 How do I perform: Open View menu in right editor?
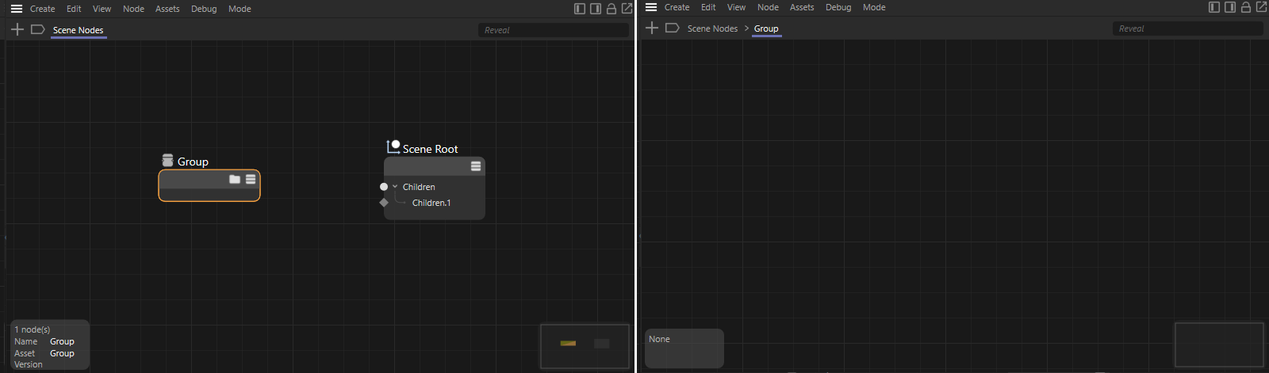pyautogui.click(x=737, y=7)
